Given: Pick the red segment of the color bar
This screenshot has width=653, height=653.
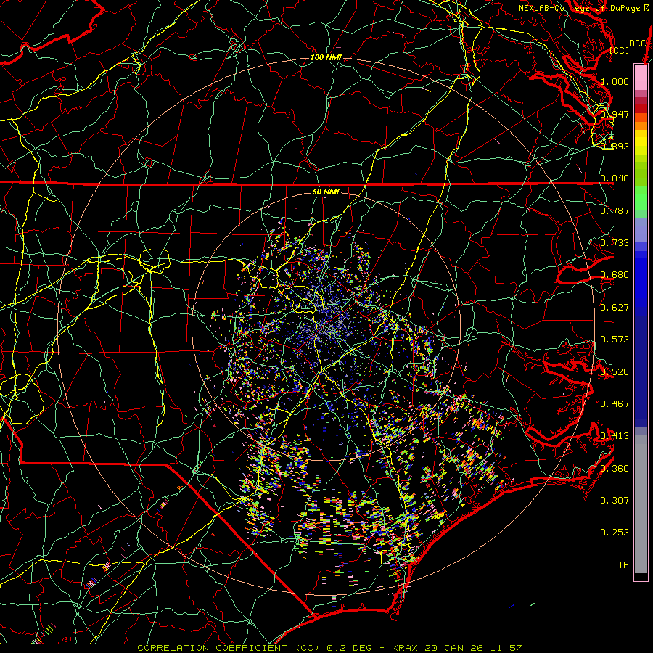Looking at the screenshot, I should coord(641,109).
